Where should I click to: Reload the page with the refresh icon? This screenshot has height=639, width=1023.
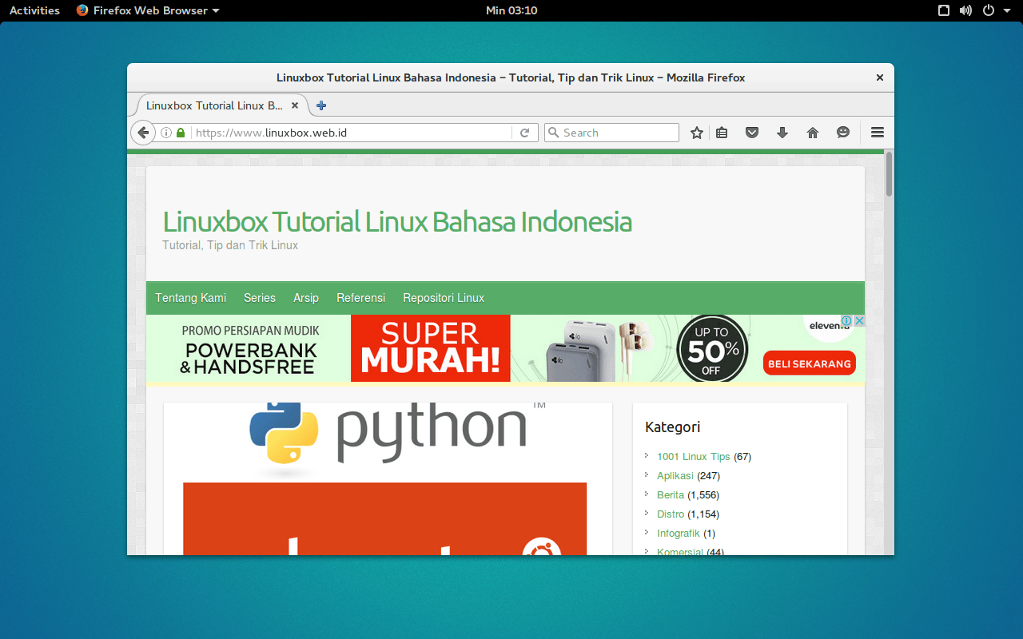pyautogui.click(x=524, y=133)
